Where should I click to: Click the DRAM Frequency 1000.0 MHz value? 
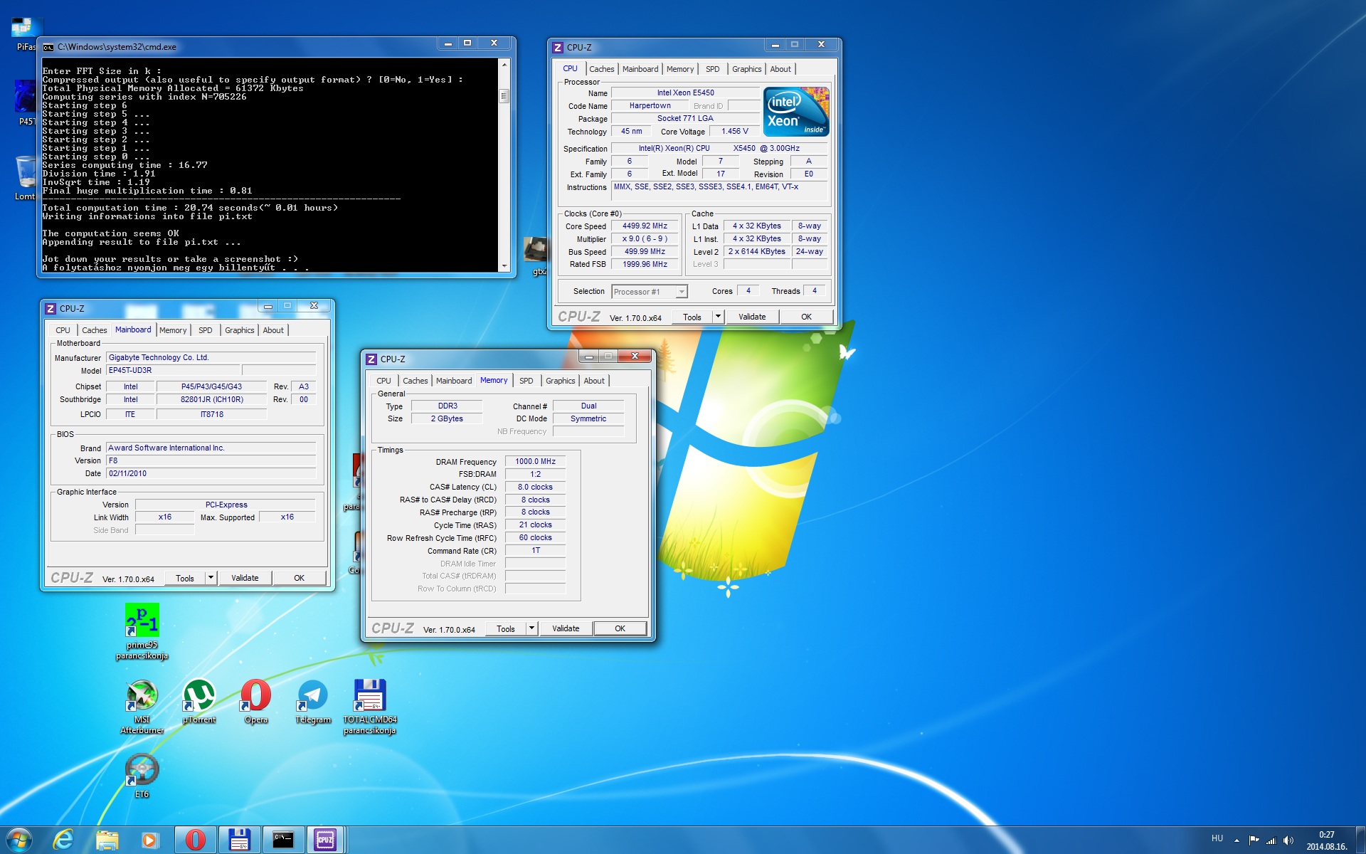tap(535, 462)
